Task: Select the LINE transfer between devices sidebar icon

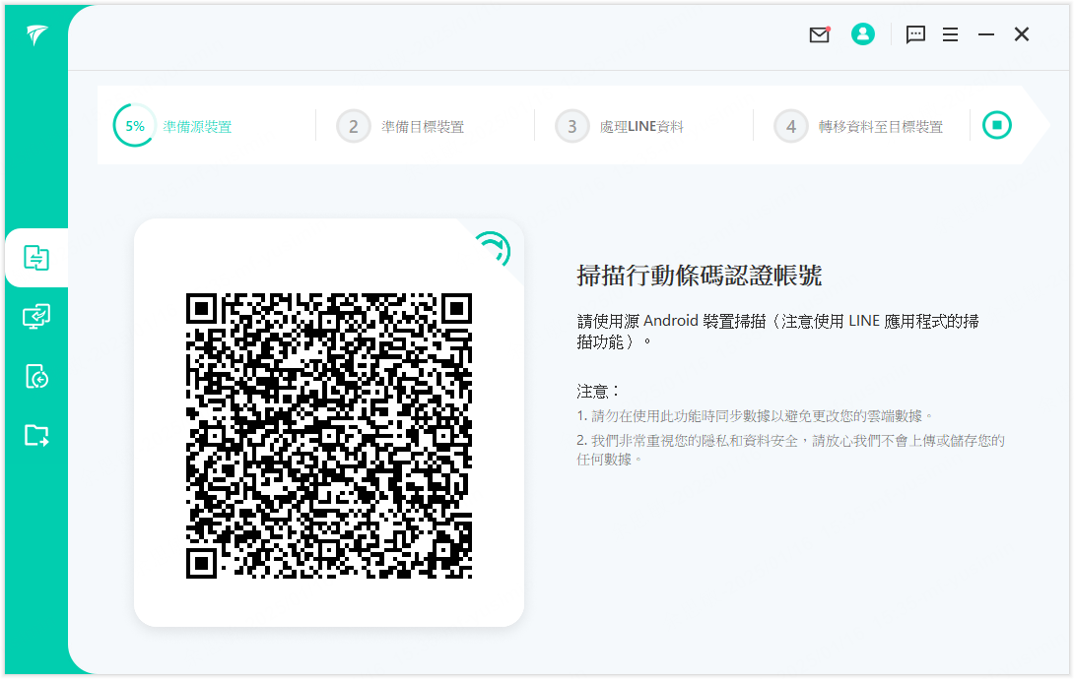Action: [36, 258]
